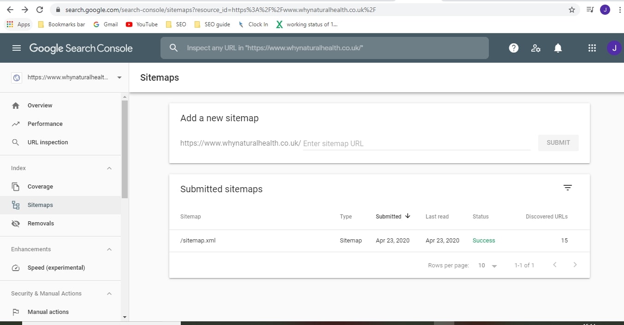This screenshot has width=624, height=325.
Task: Open Search Console help
Action: [513, 47]
